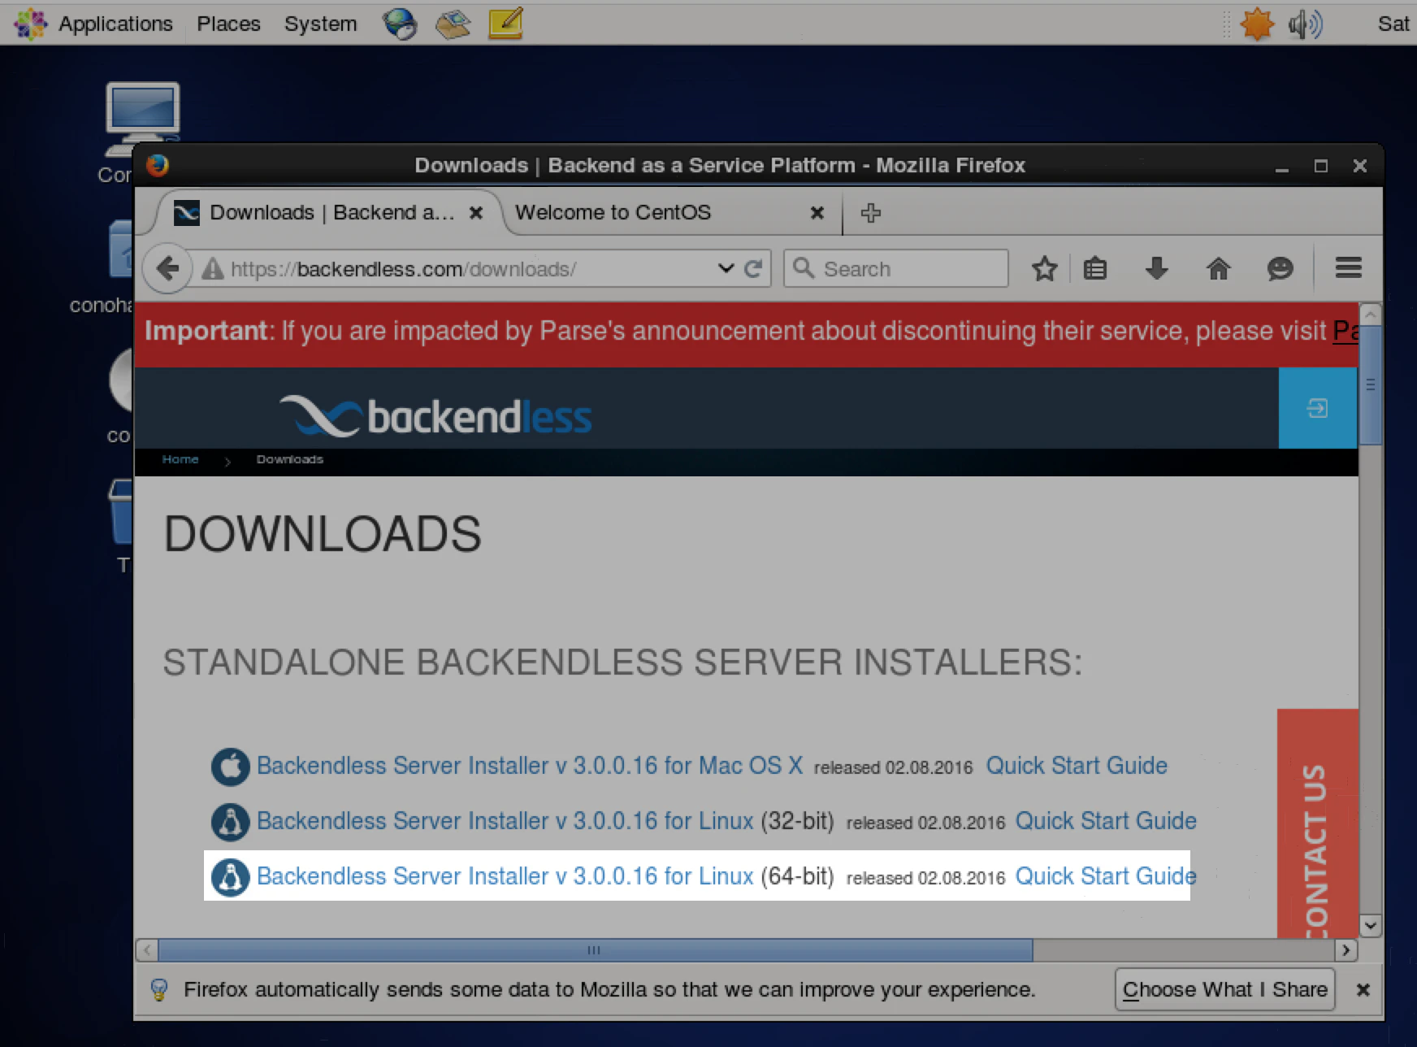Open the Places menu
This screenshot has height=1047, width=1417.
tap(228, 24)
